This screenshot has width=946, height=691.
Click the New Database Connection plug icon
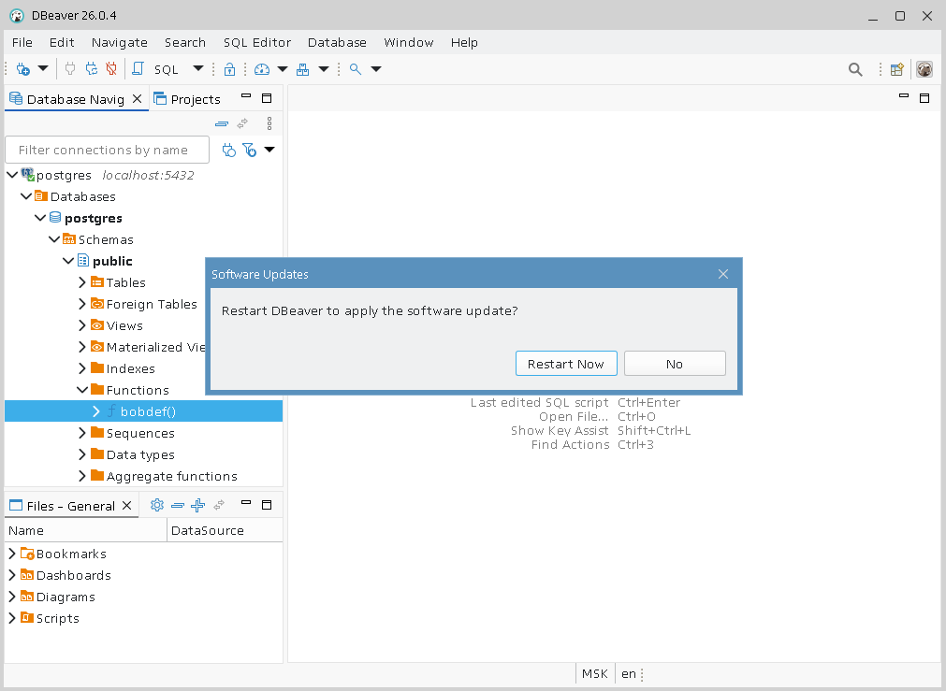(23, 69)
